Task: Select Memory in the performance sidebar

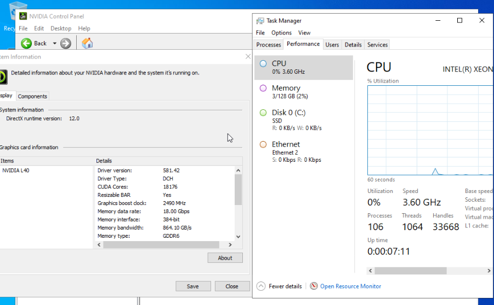Action: (303, 91)
